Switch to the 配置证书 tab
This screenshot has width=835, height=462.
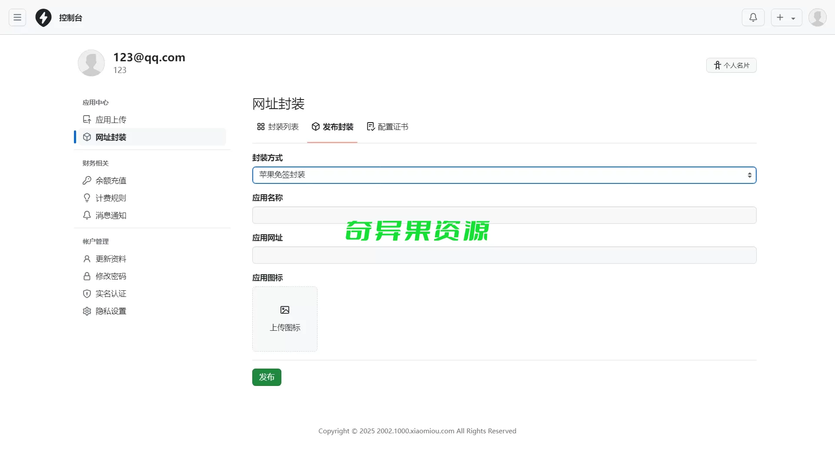pyautogui.click(x=387, y=127)
